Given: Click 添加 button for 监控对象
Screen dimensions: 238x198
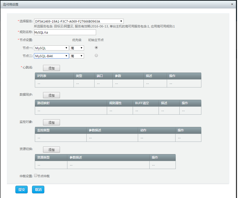Looking at the screenshot, I should point(51,123).
